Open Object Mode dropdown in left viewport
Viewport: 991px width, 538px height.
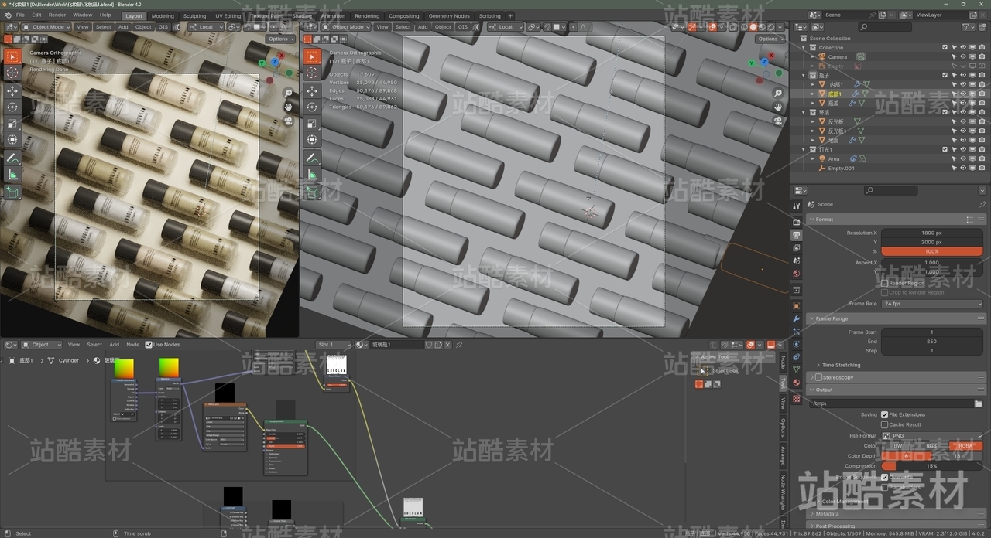pos(47,27)
